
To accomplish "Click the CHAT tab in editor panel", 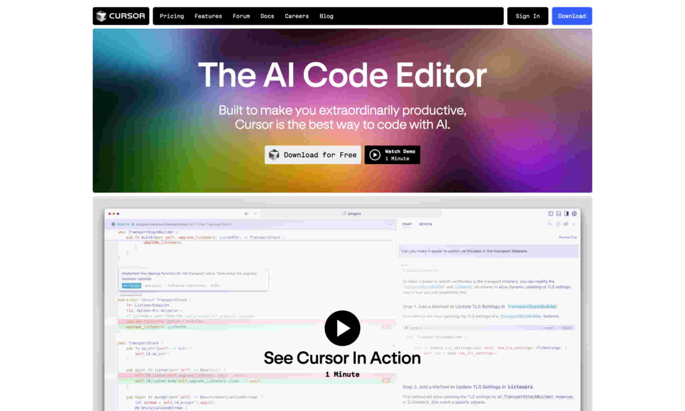I will [x=407, y=224].
